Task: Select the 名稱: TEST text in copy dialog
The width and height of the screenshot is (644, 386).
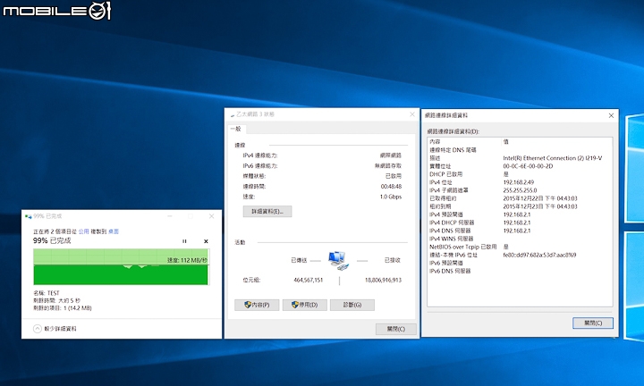Action: [47, 293]
